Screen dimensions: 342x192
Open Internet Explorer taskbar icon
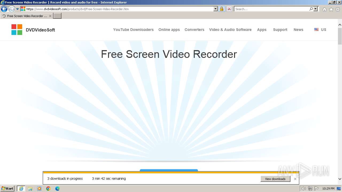click(21, 189)
